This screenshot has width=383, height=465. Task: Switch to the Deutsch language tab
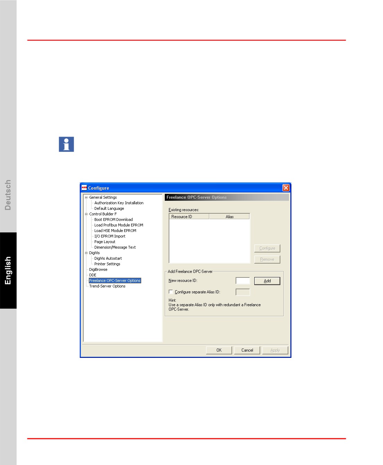[x=8, y=195]
